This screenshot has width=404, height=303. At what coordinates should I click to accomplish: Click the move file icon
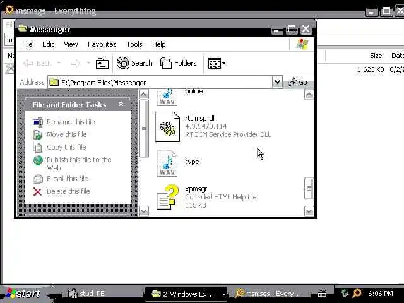point(38,134)
